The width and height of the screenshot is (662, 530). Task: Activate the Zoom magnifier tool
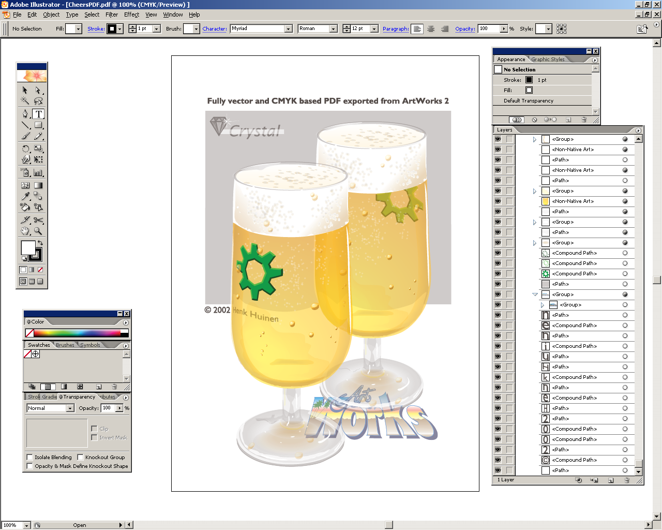click(38, 231)
